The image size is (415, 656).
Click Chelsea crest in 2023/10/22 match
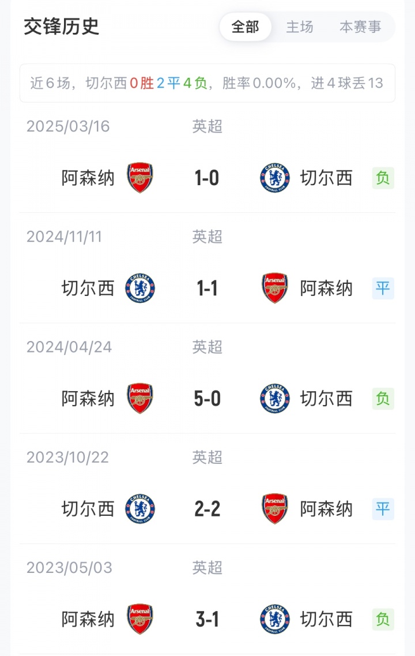(x=140, y=509)
